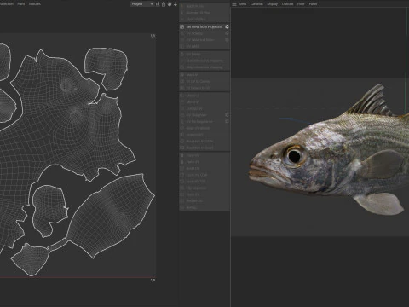This screenshot has height=307, width=409.
Task: Run the UV Weld command
Action: [204, 46]
